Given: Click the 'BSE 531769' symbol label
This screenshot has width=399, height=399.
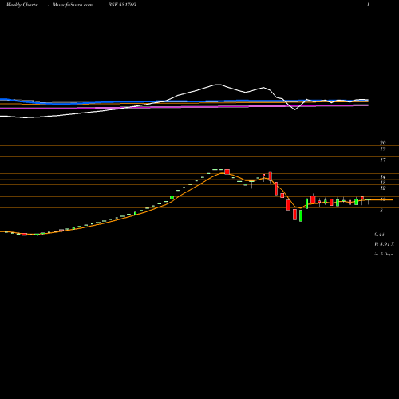Looking at the screenshot, I should [122, 5].
